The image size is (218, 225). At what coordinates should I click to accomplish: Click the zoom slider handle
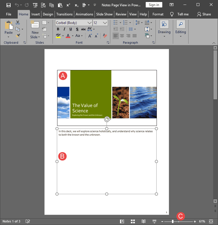(x=173, y=222)
